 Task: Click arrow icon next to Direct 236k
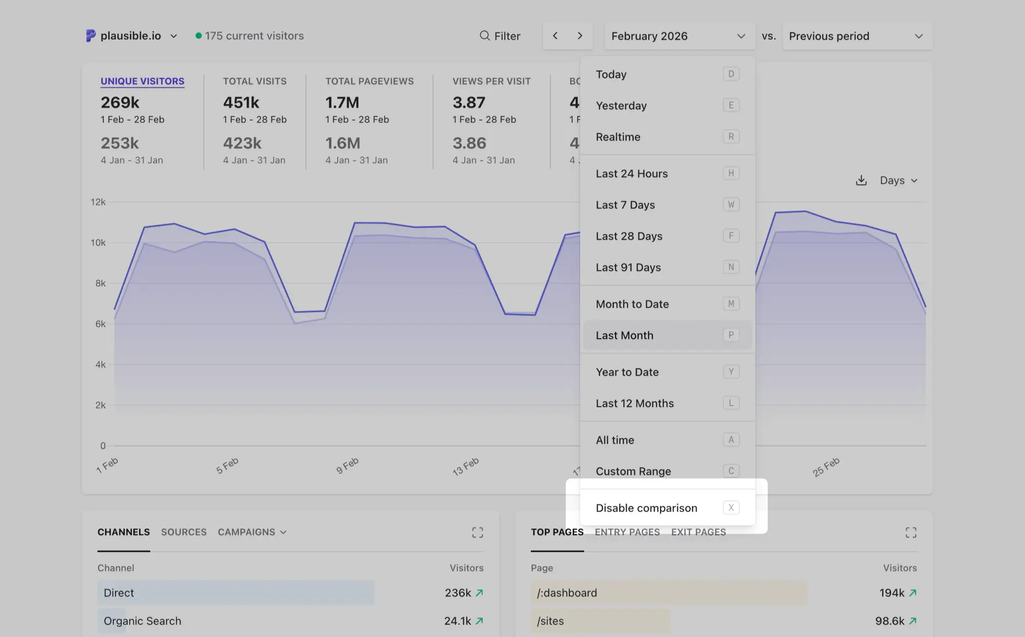(480, 593)
